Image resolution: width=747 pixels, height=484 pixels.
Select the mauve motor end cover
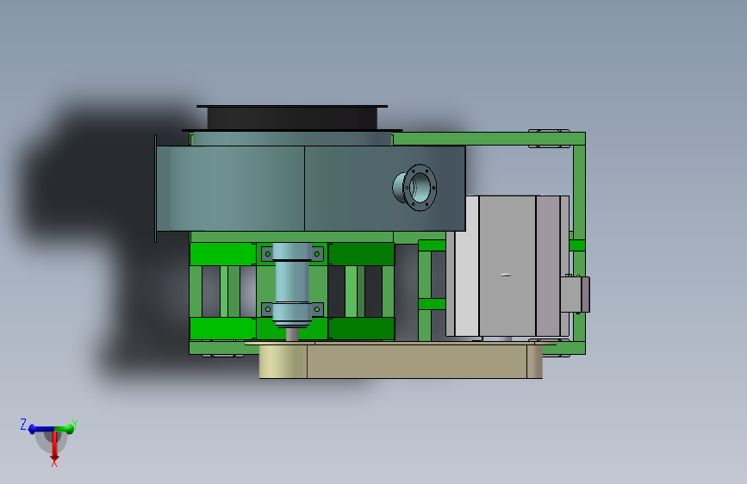pyautogui.click(x=548, y=266)
